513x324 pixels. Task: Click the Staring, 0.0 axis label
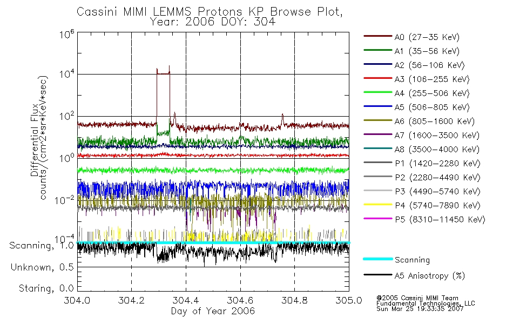(46, 288)
